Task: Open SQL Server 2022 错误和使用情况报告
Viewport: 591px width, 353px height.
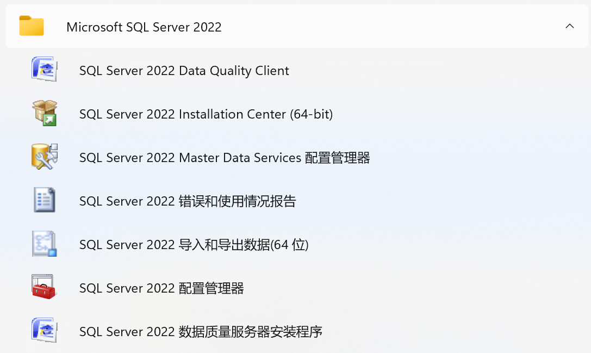Action: [187, 201]
